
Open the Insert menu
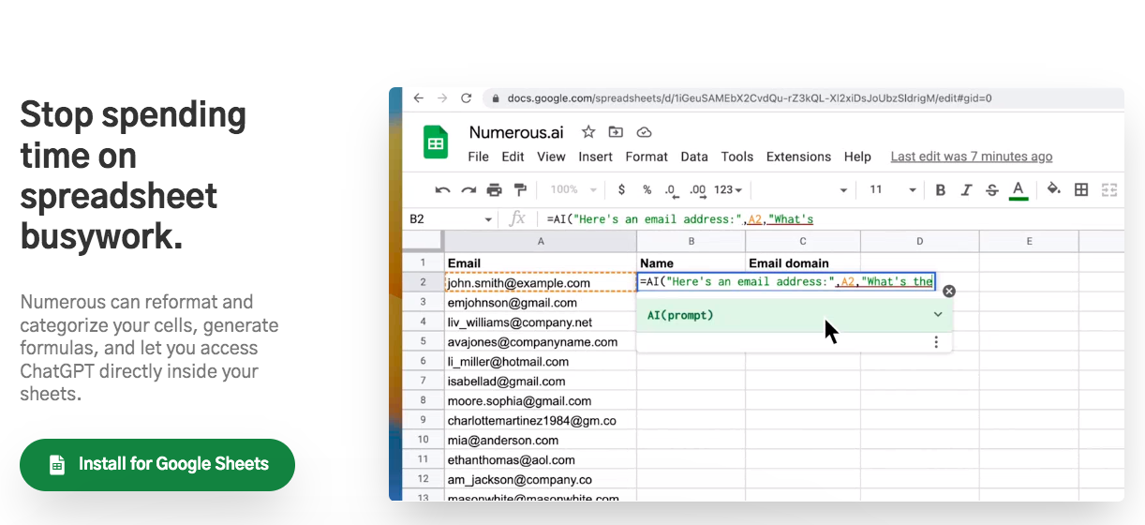point(595,157)
